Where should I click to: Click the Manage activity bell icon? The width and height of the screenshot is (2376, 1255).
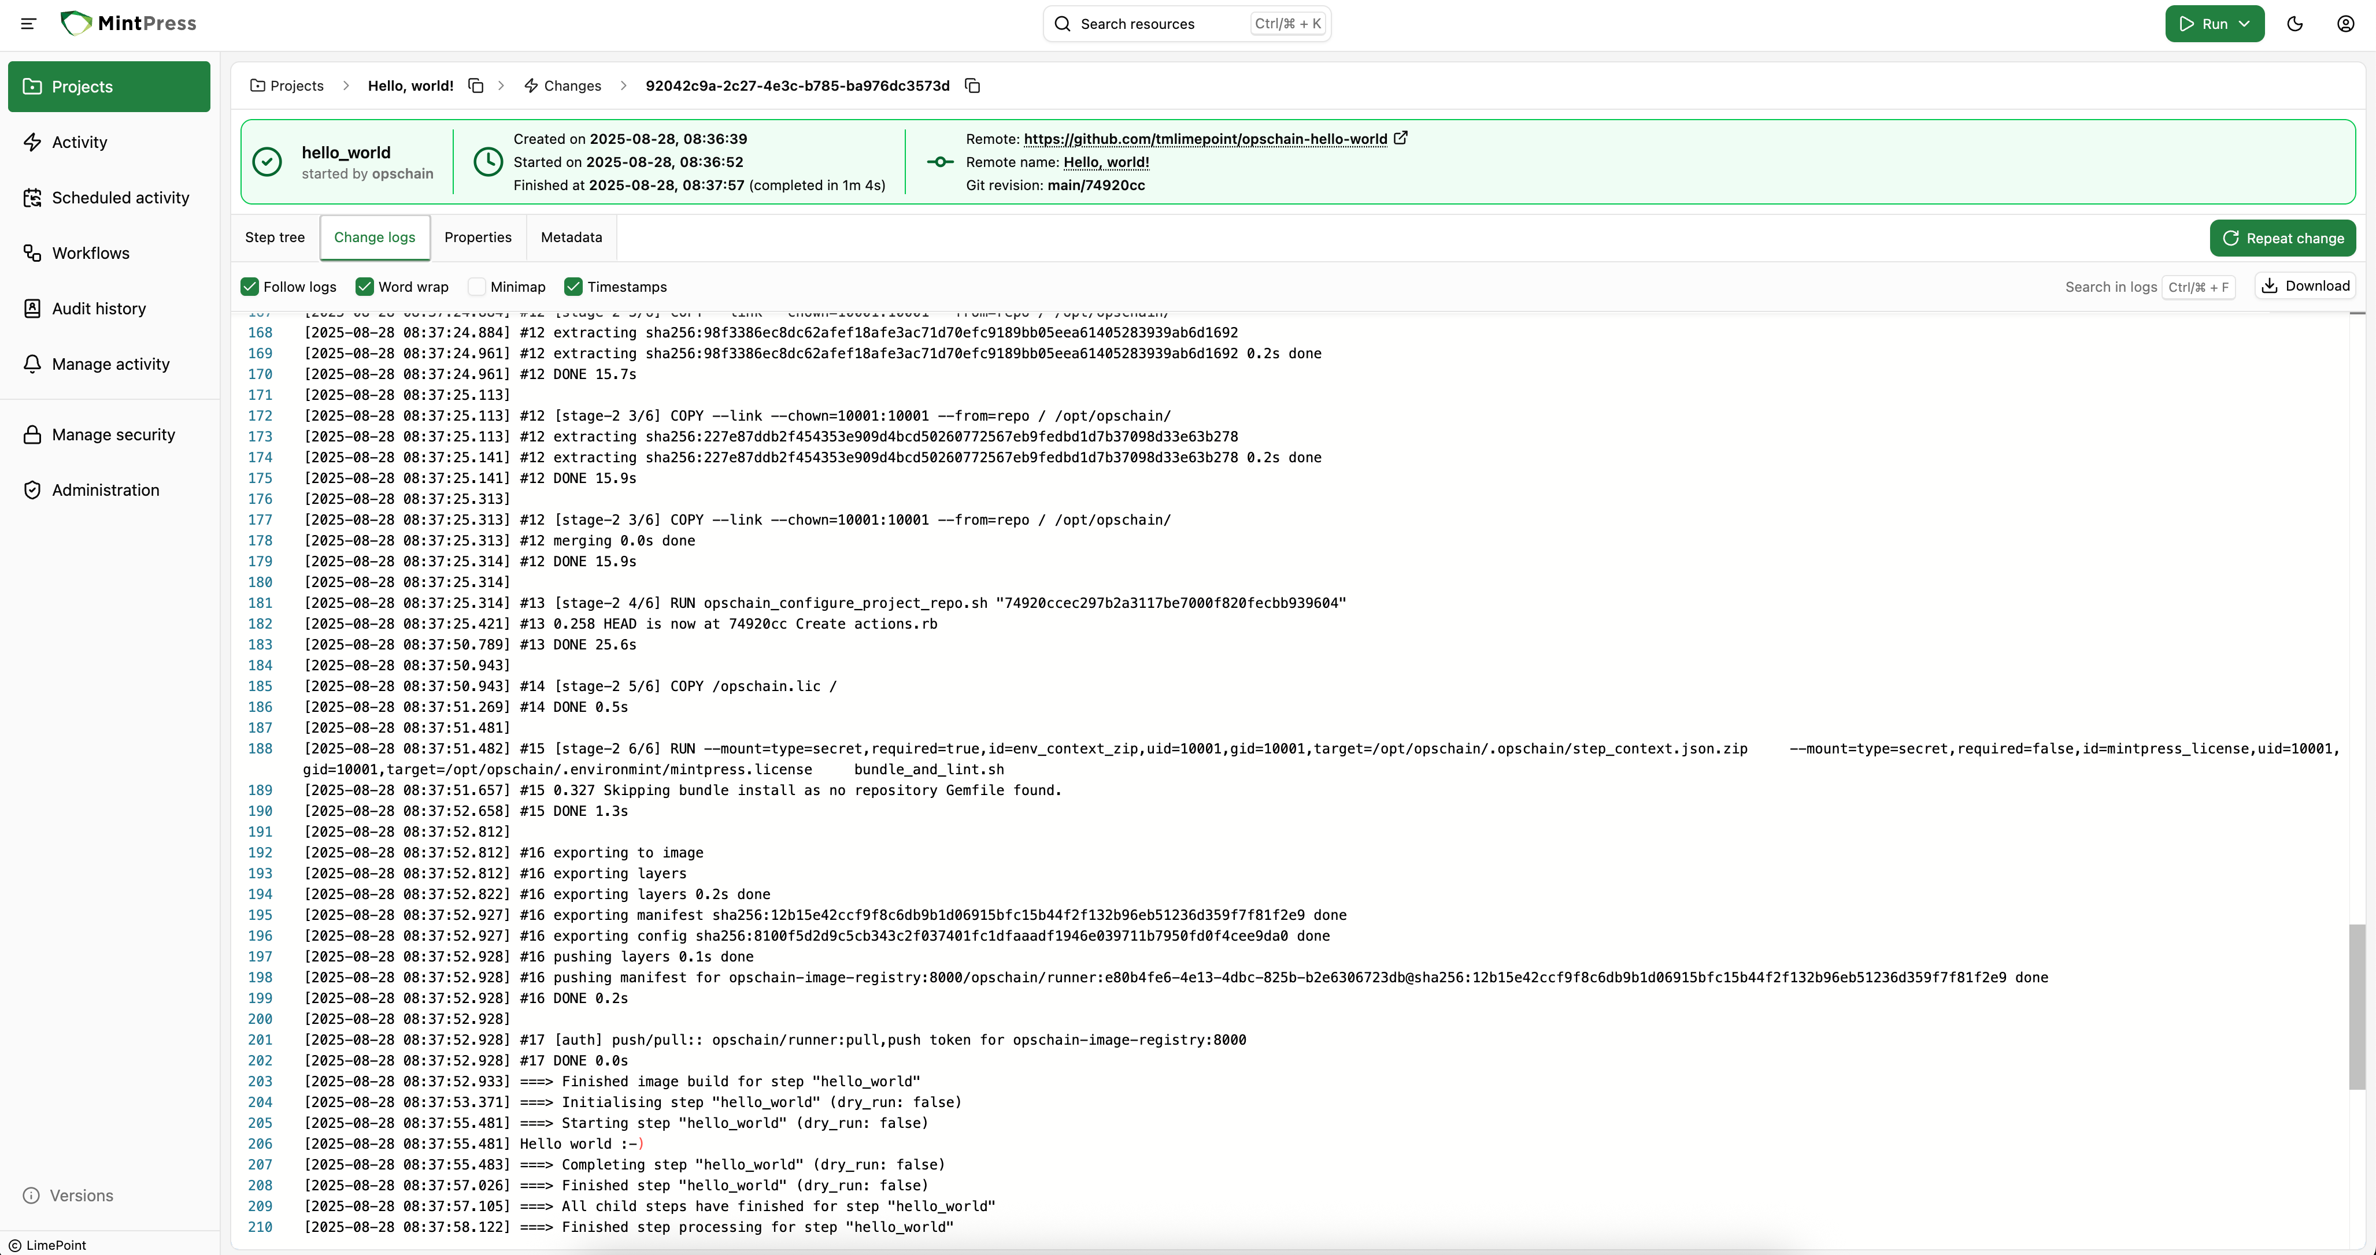tap(32, 363)
